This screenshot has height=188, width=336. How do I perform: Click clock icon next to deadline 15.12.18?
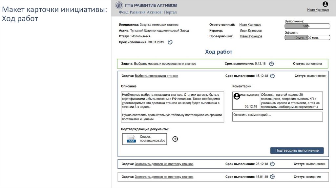click(272, 76)
